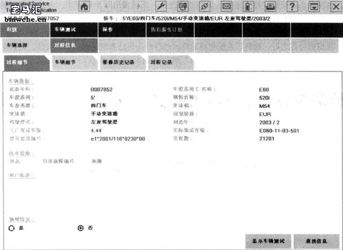
Task: Click the E series value E60
Action: pos(264,90)
